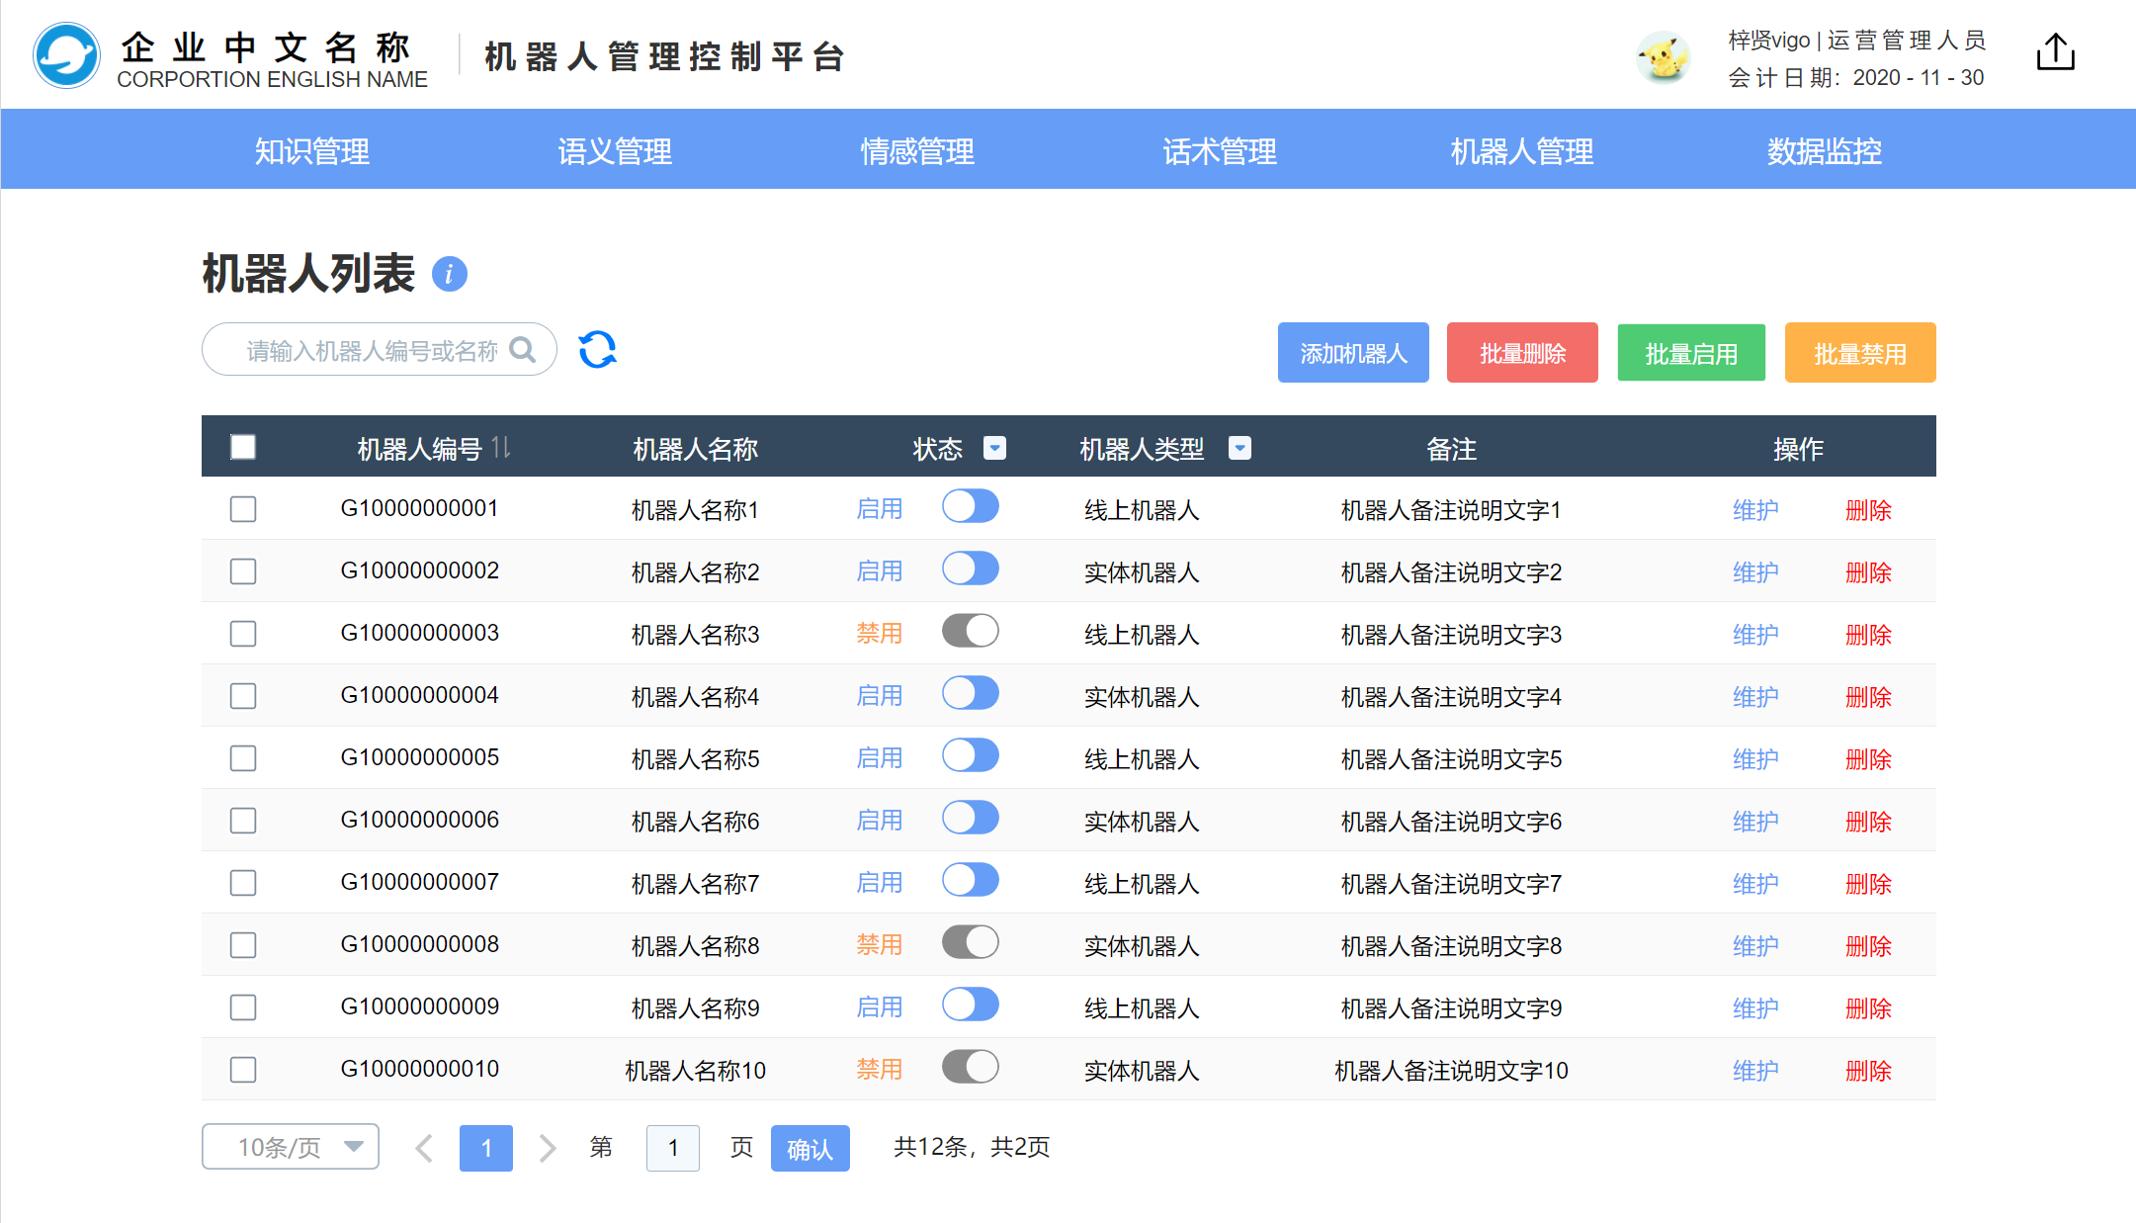Click the user avatar image

[1663, 57]
